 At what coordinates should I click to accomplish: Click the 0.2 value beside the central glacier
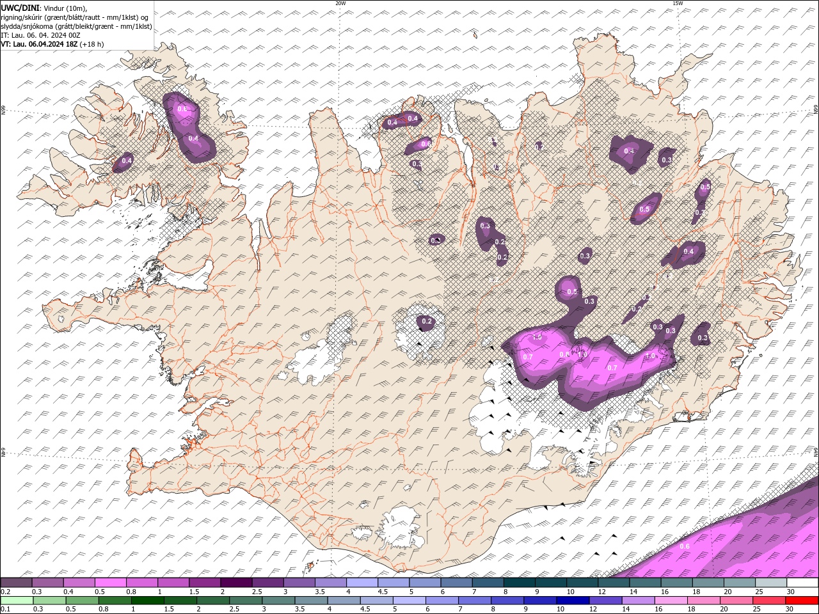click(427, 321)
